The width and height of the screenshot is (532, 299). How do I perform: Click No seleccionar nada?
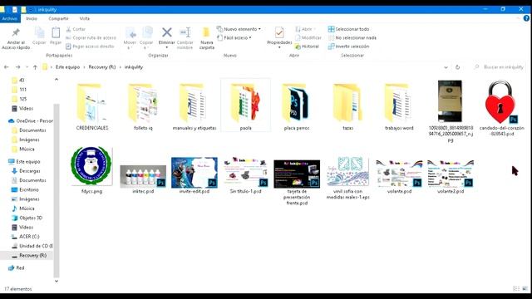point(352,37)
